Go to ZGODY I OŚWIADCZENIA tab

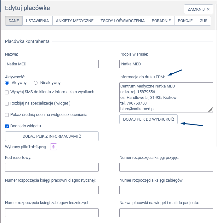(x=123, y=21)
